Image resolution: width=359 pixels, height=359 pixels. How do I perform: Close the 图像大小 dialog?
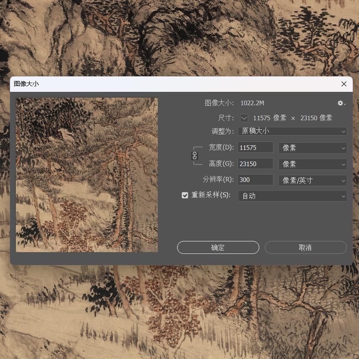click(x=344, y=84)
